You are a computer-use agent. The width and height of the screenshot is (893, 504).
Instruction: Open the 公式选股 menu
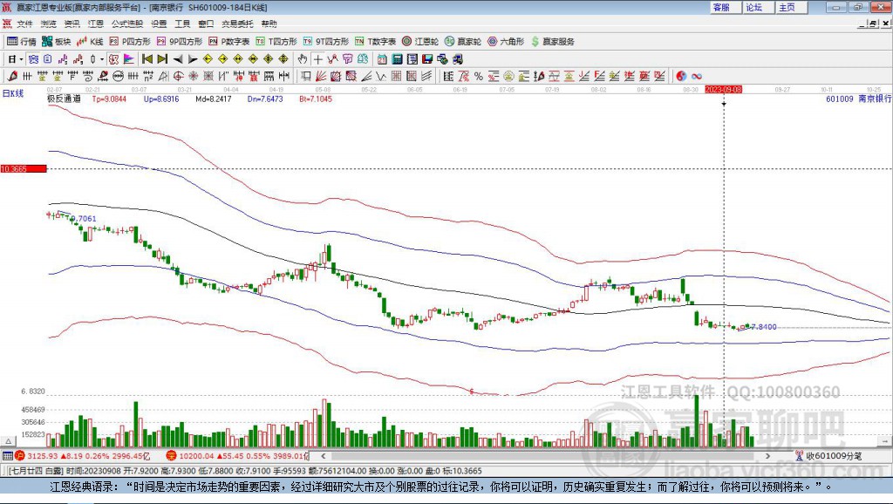127,24
